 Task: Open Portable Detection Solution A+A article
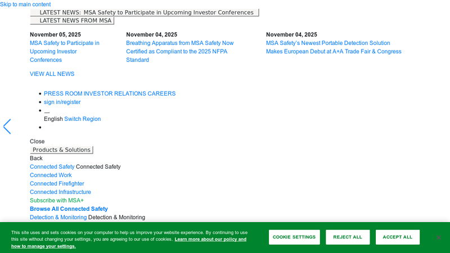[334, 47]
